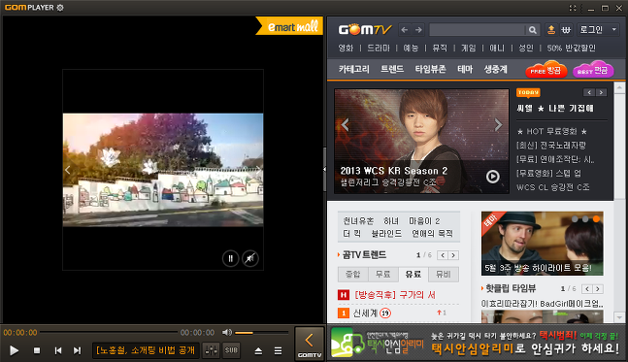Viewport: 628px width, 362px height.
Task: Click the eject/open file icon
Action: click(258, 351)
